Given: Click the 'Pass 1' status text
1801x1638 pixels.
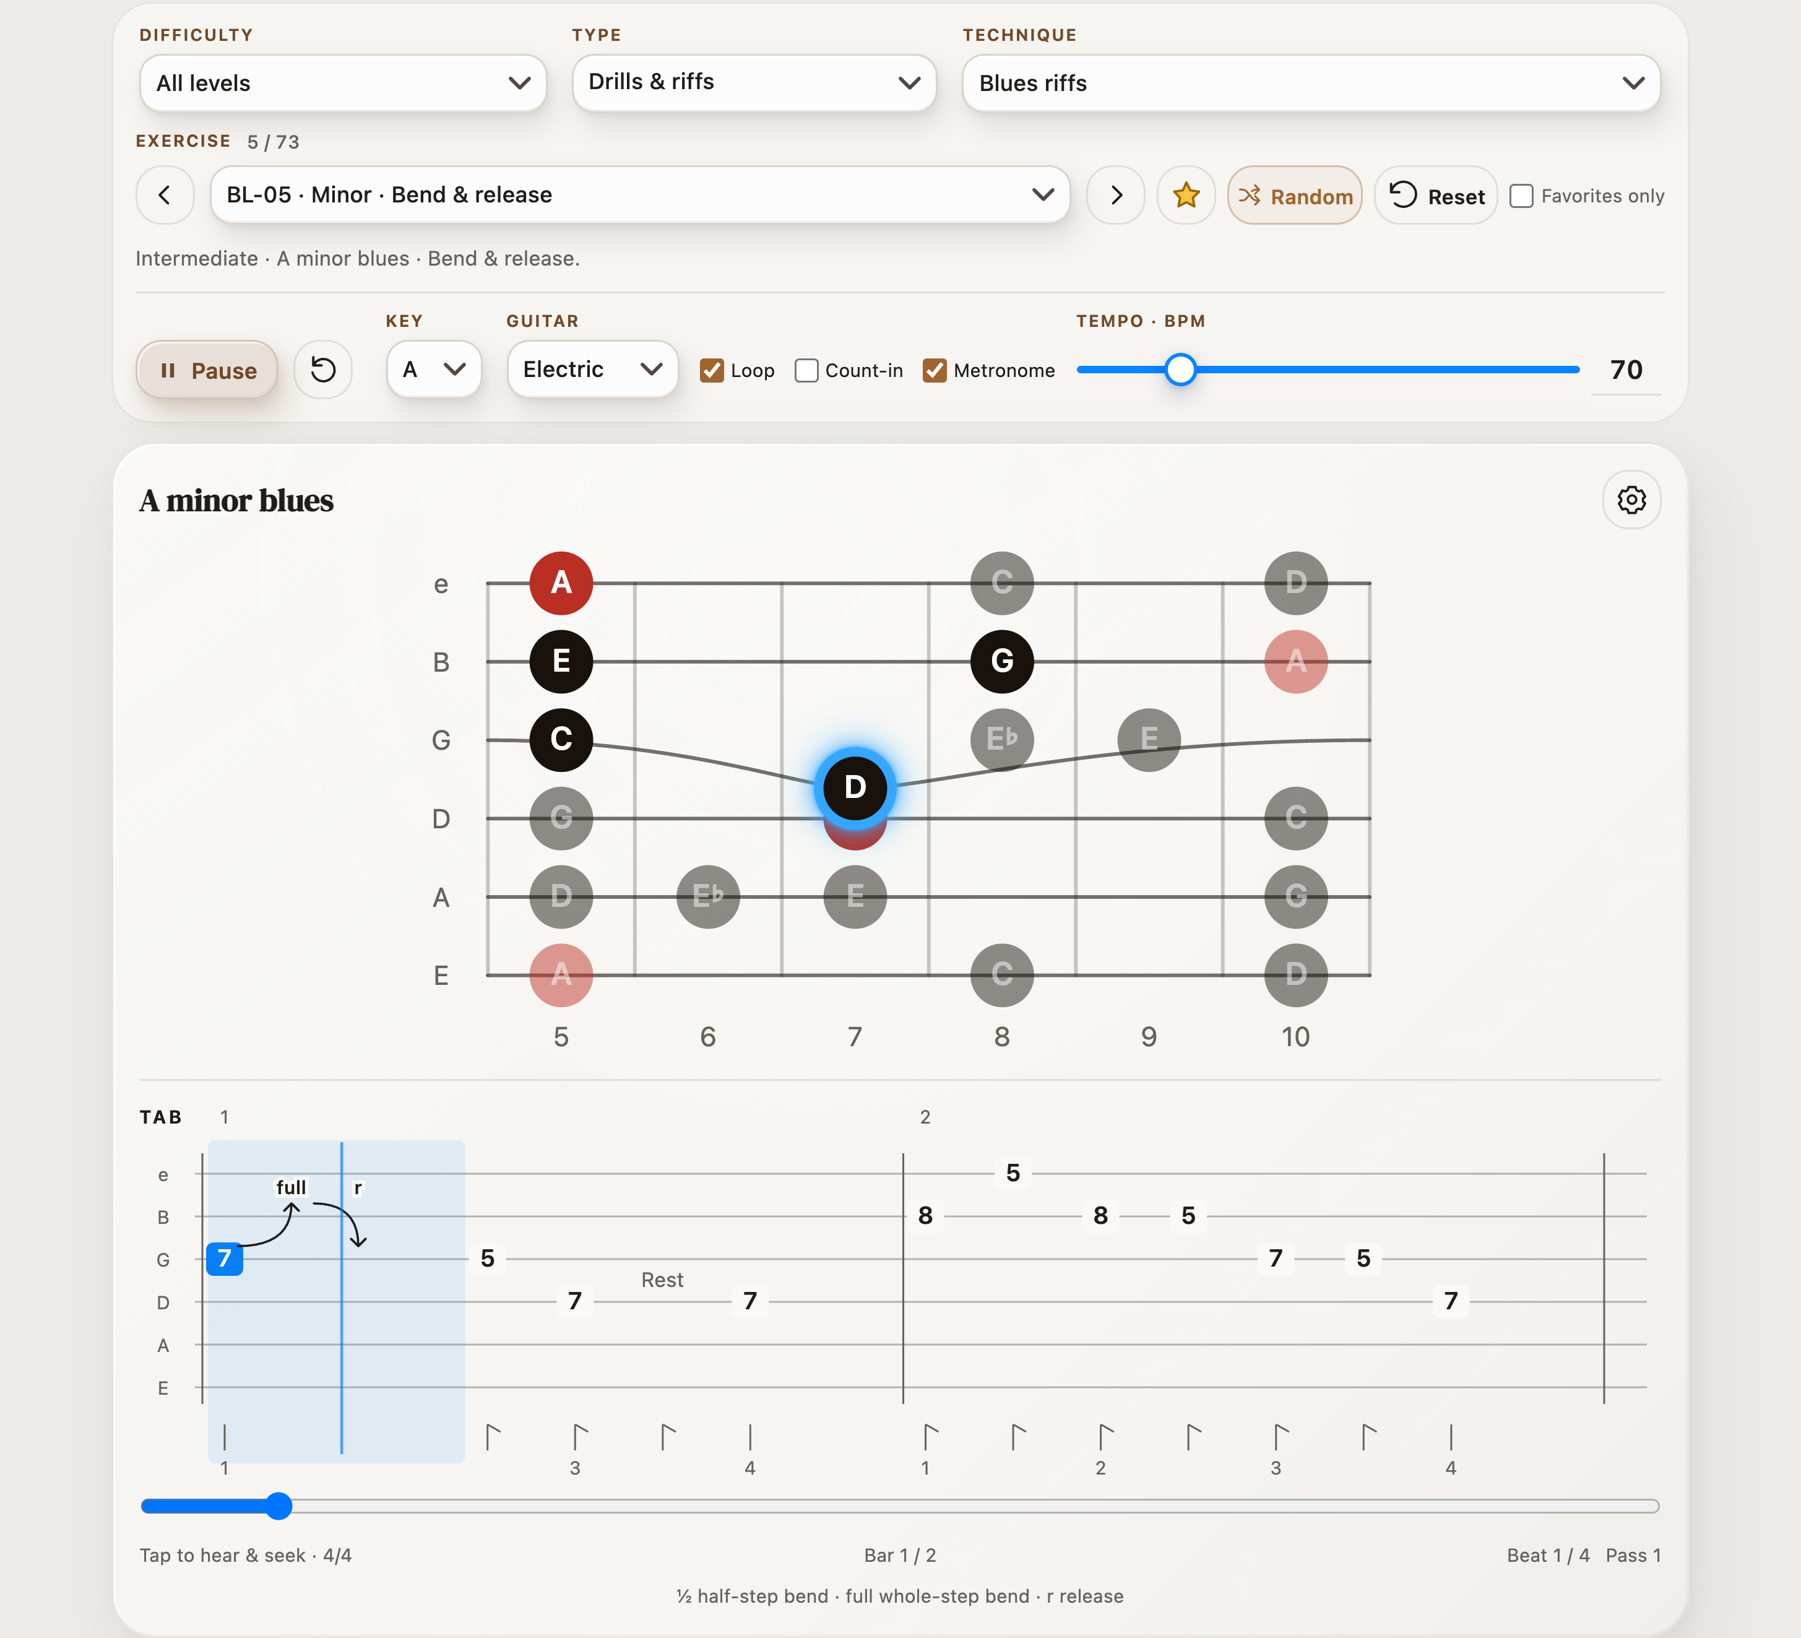Looking at the screenshot, I should pos(1633,1555).
